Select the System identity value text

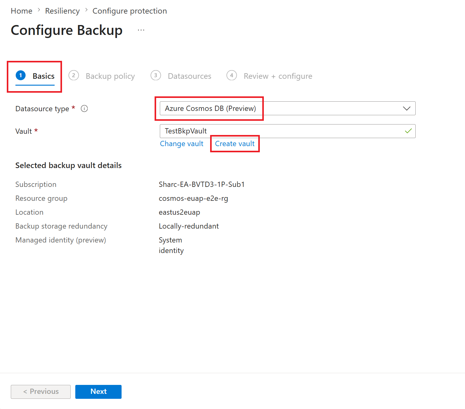pyautogui.click(x=171, y=245)
